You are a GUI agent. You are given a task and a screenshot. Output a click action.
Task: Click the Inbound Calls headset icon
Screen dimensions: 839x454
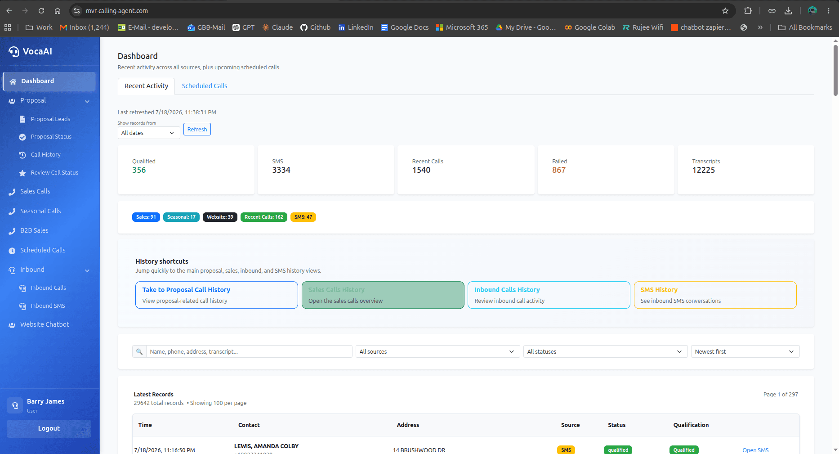[x=22, y=288]
